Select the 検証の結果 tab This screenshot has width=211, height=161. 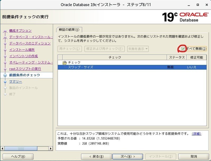tap(69, 30)
